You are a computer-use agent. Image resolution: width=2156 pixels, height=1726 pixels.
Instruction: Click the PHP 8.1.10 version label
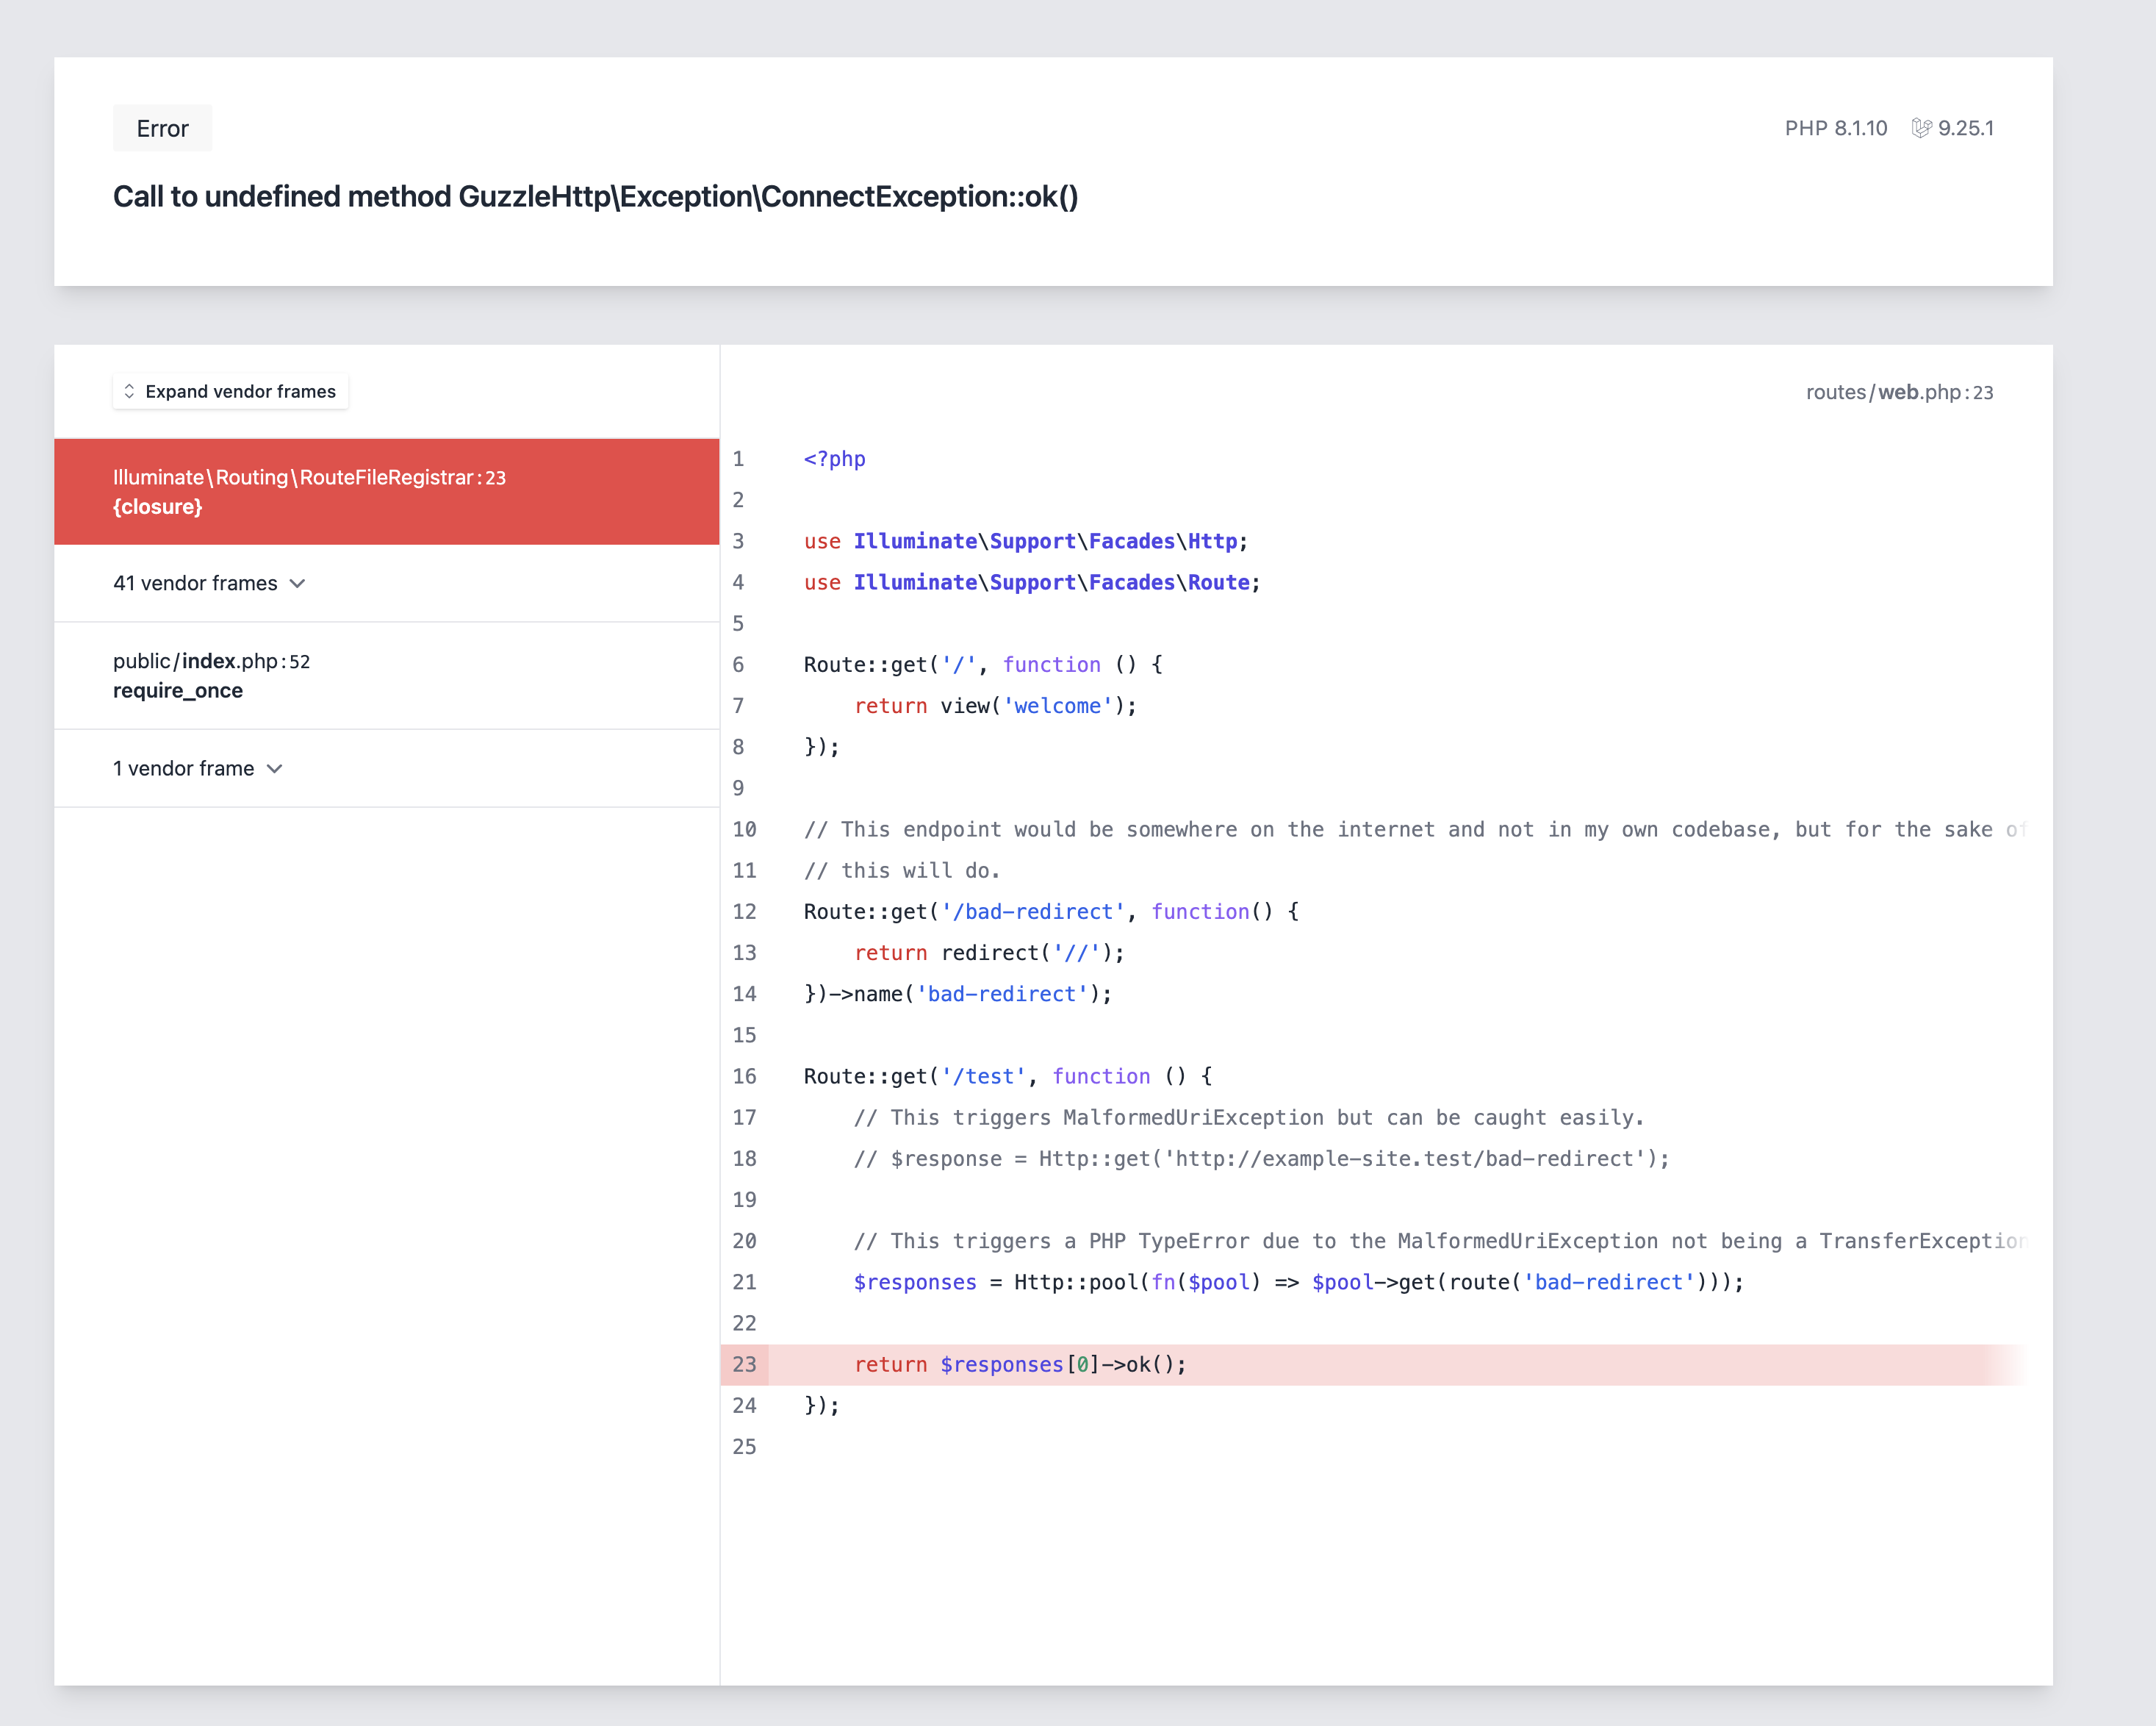[1836, 128]
